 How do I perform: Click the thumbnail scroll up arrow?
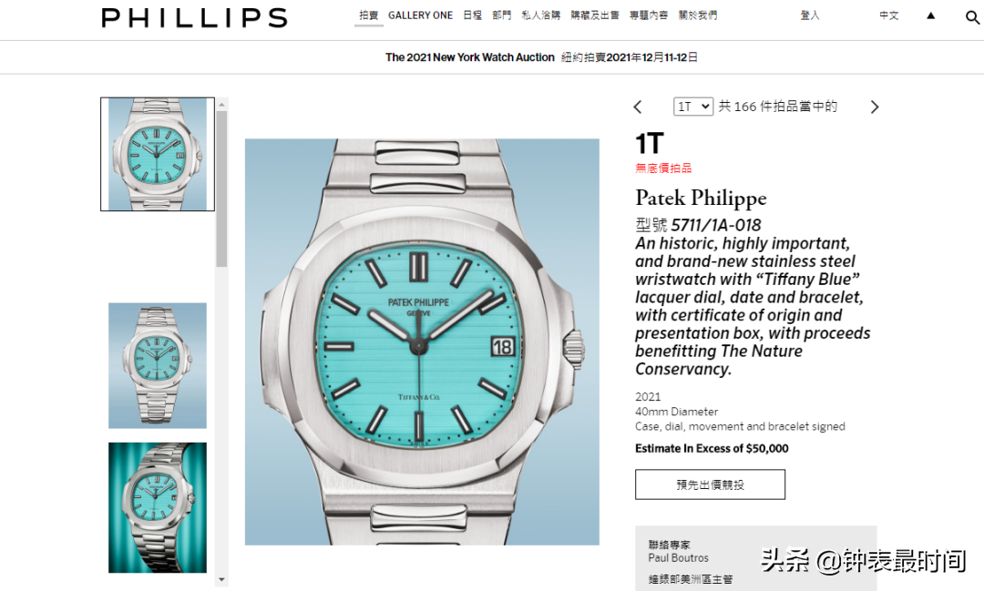pyautogui.click(x=221, y=104)
